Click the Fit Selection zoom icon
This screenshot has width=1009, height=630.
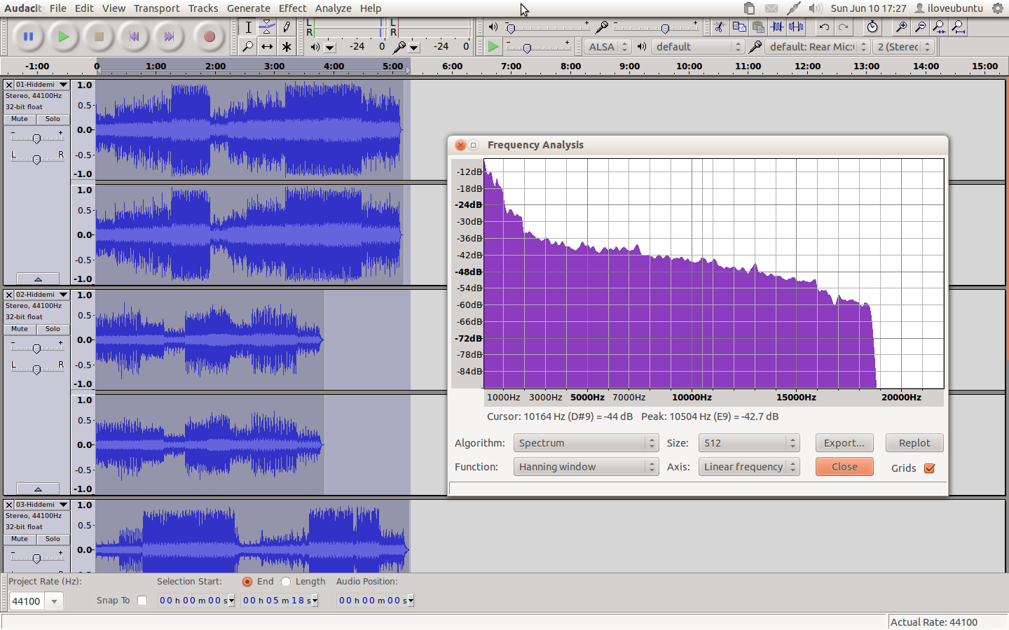tap(939, 27)
